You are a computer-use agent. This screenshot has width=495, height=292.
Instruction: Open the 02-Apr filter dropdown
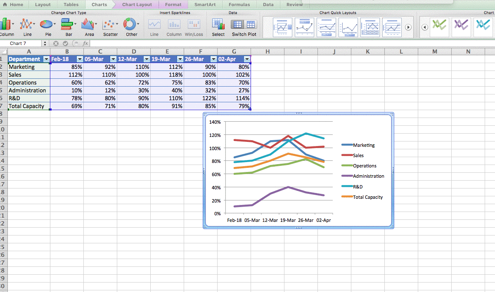(x=246, y=59)
